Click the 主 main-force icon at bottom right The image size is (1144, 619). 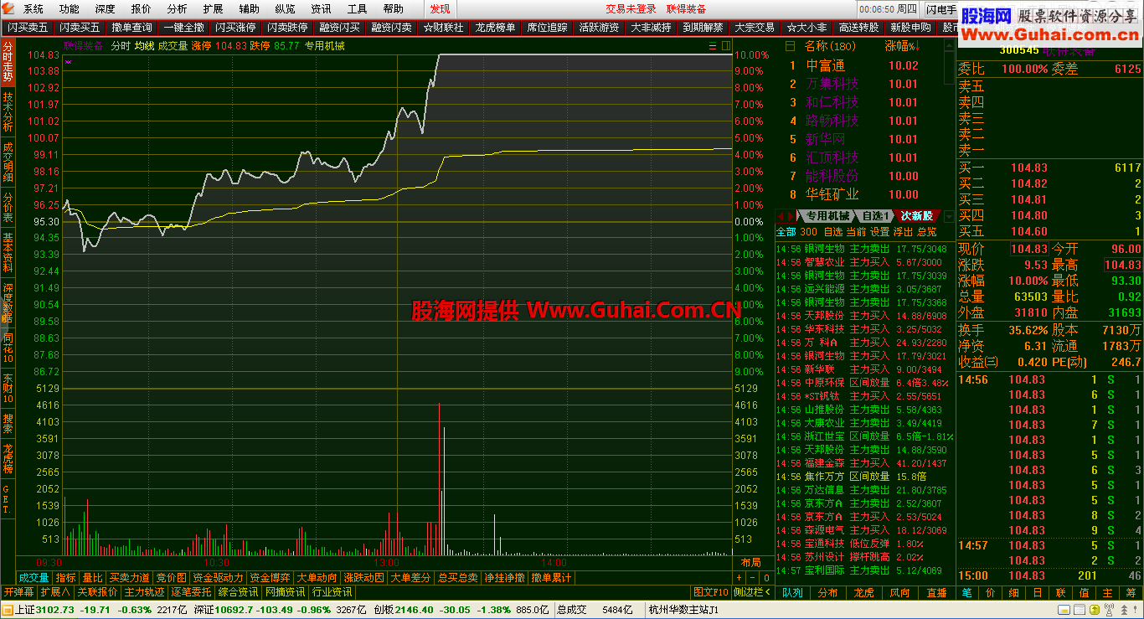click(1107, 593)
